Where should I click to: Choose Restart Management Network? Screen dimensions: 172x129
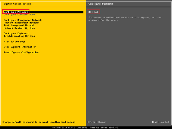point(21,23)
